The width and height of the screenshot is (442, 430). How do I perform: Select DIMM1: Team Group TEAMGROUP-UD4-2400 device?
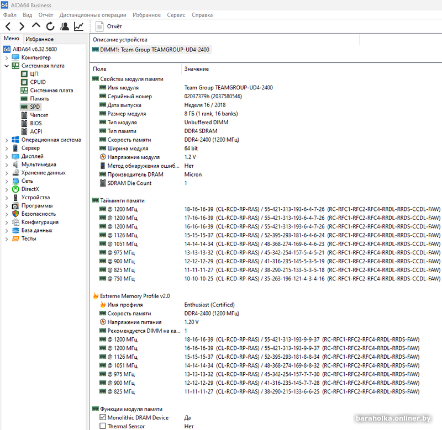pyautogui.click(x=151, y=50)
